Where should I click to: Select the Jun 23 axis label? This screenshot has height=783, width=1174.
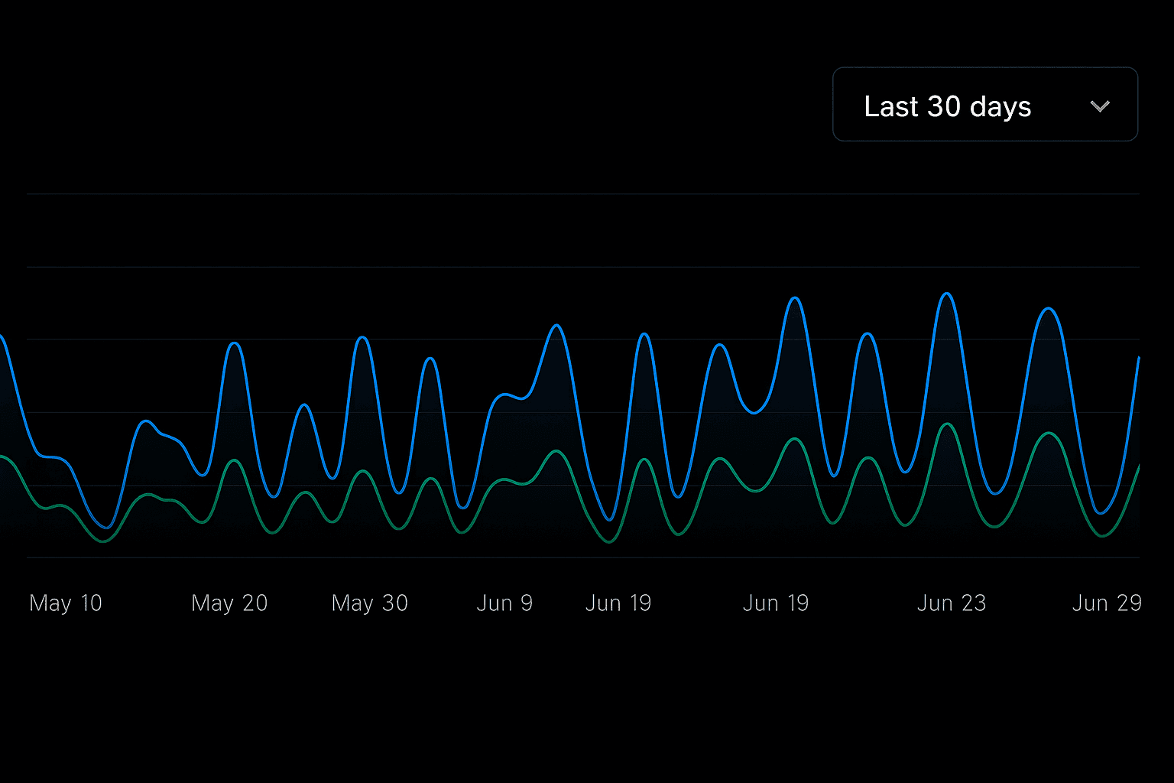pos(952,603)
